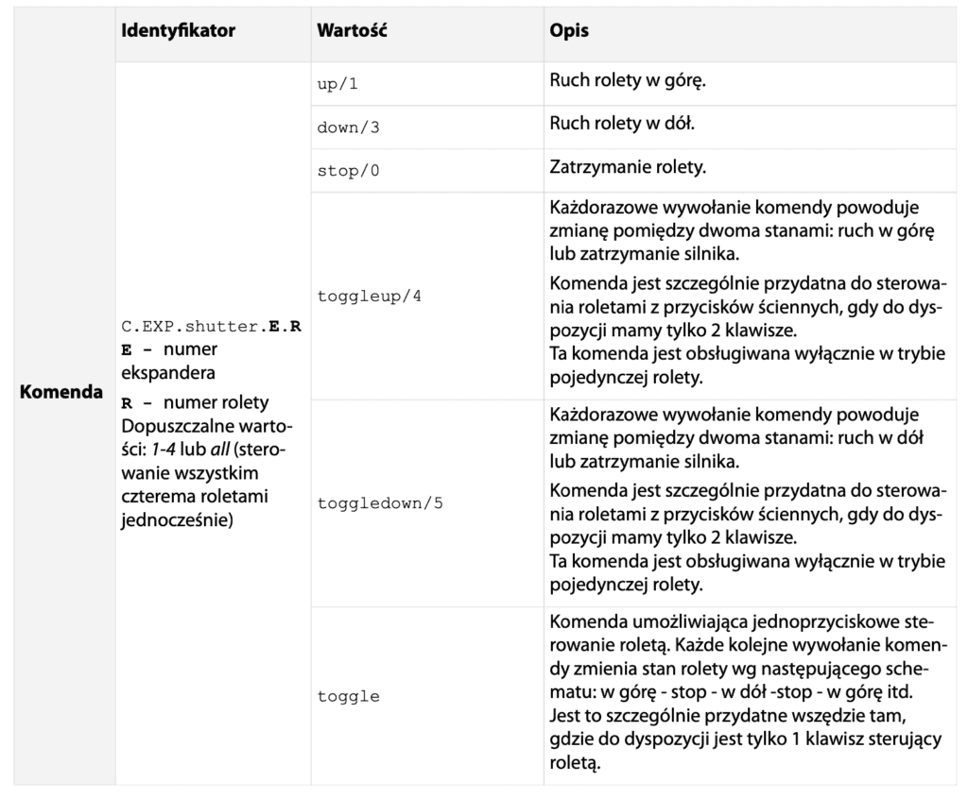Viewport: 968px width, 799px height.
Task: Click the Identyfikator column header
Action: click(x=178, y=31)
